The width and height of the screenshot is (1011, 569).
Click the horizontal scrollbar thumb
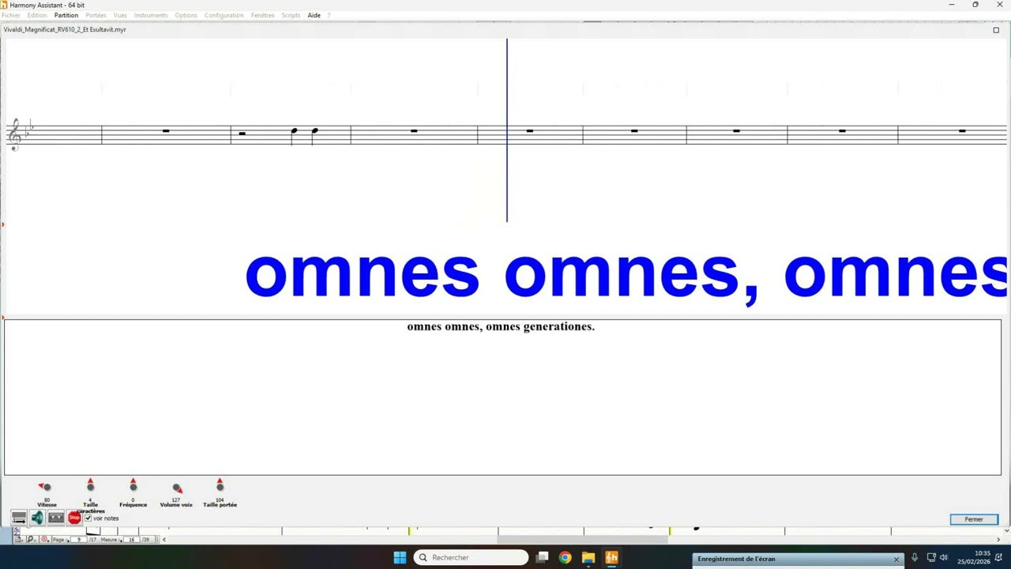583,540
